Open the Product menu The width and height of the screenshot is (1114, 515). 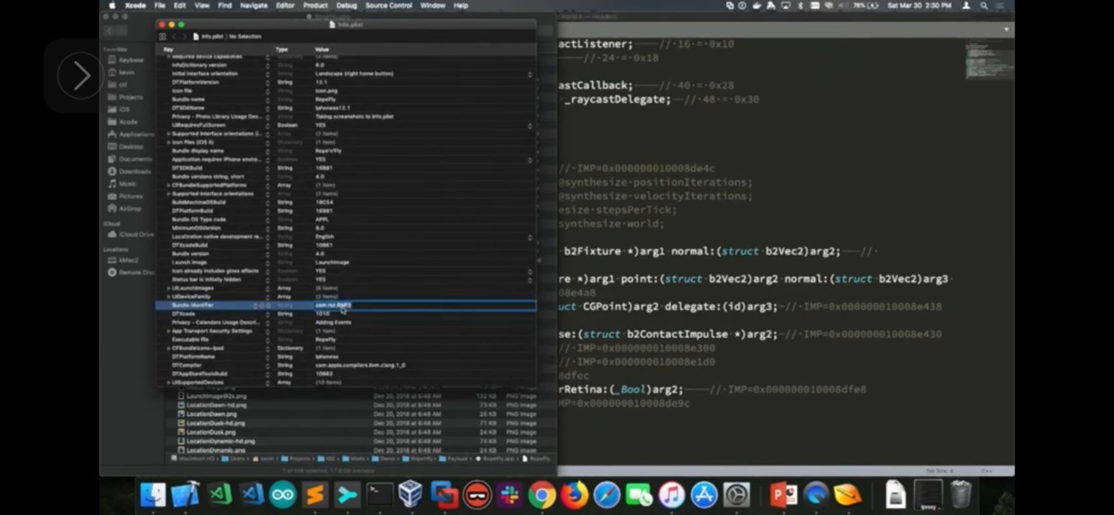click(x=315, y=5)
